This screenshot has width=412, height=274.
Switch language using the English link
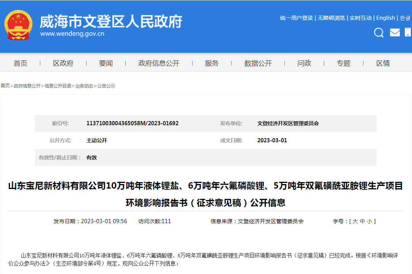[x=385, y=18]
